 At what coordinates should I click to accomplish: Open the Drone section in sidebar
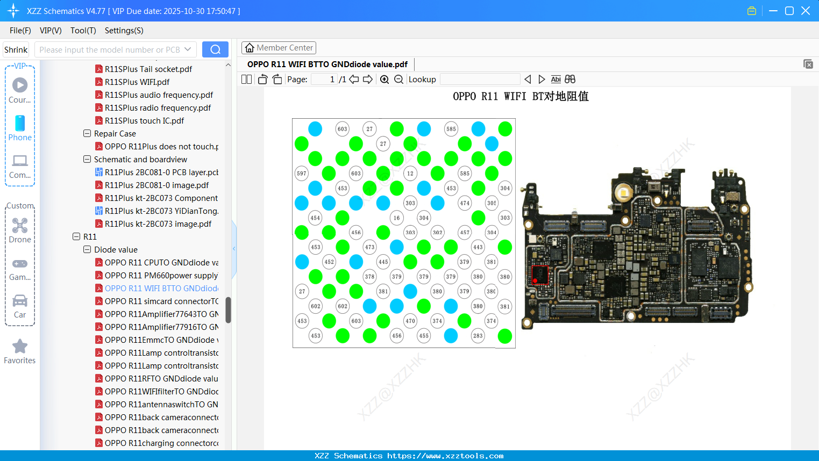pos(19,226)
